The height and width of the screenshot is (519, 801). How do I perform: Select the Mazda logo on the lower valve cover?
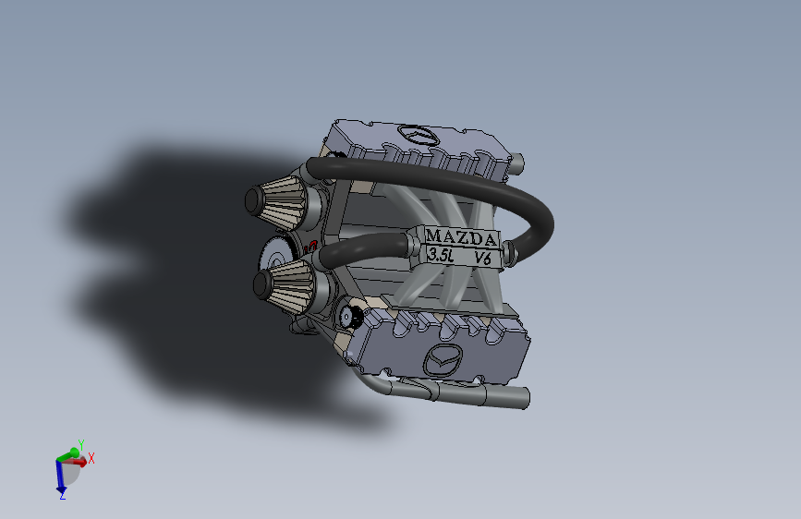tap(443, 360)
